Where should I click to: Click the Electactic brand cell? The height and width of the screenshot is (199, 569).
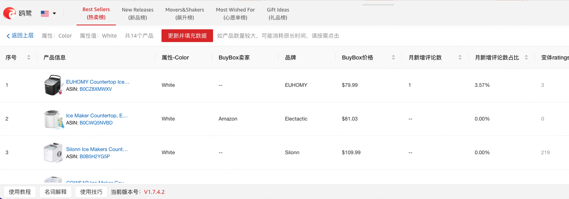point(296,119)
